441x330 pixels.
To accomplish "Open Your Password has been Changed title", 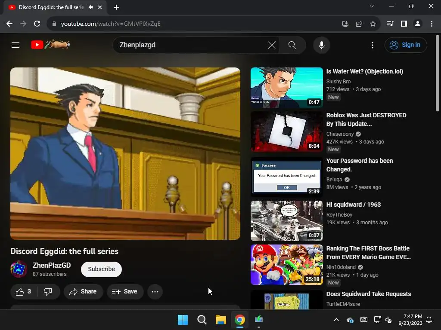I will [360, 165].
